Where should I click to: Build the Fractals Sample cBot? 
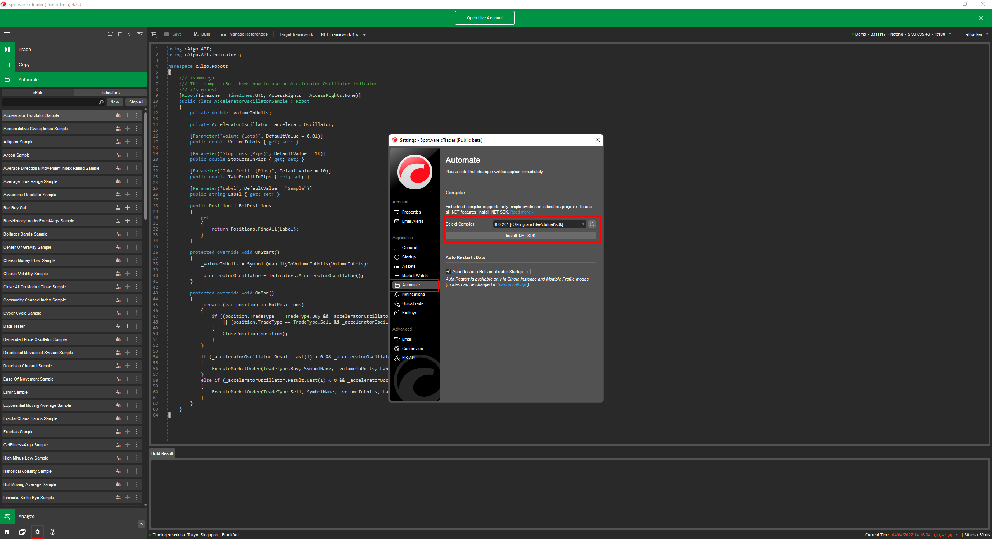pos(118,432)
